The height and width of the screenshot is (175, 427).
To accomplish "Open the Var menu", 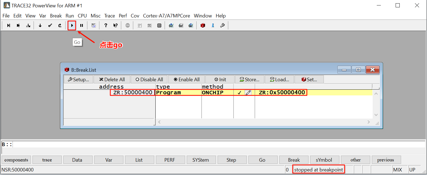I will 43,16.
